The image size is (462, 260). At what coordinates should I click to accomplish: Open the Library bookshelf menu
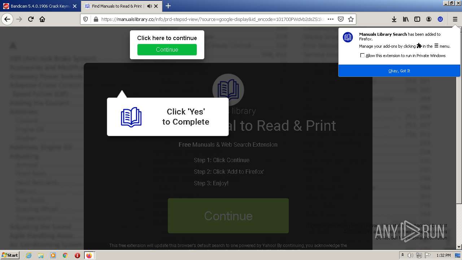pos(406,19)
